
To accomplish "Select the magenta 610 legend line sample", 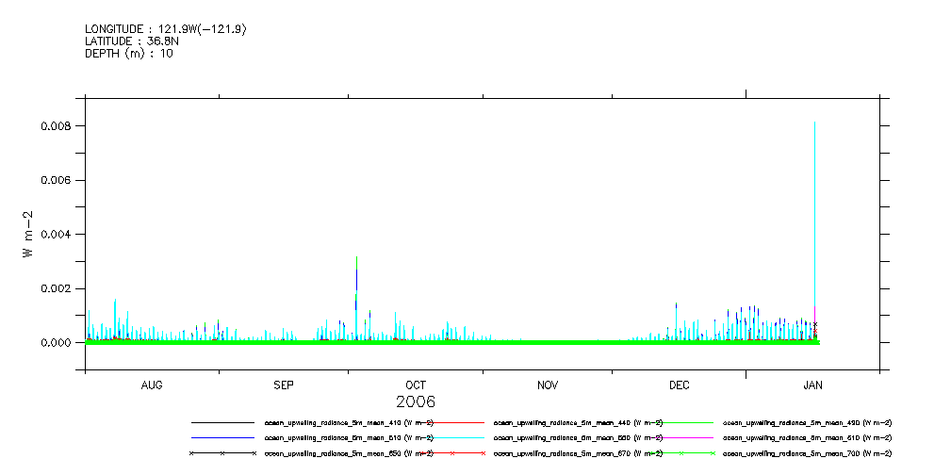I will point(680,438).
